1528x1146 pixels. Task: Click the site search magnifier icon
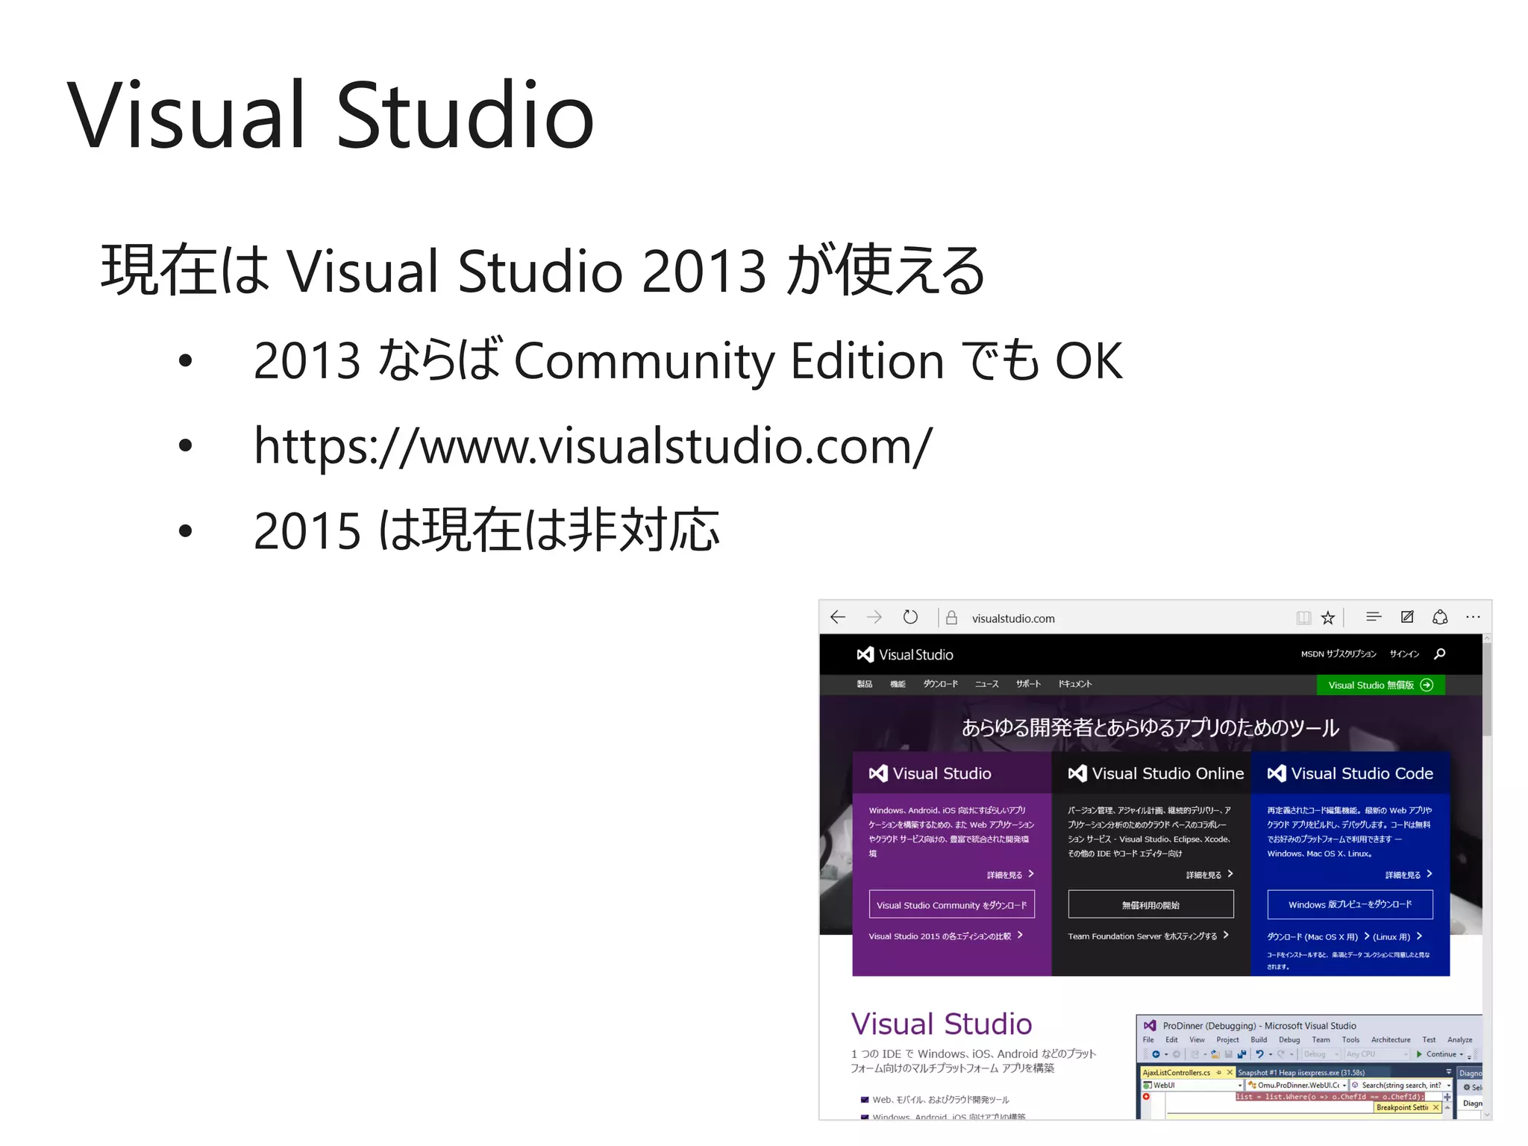tap(1440, 654)
